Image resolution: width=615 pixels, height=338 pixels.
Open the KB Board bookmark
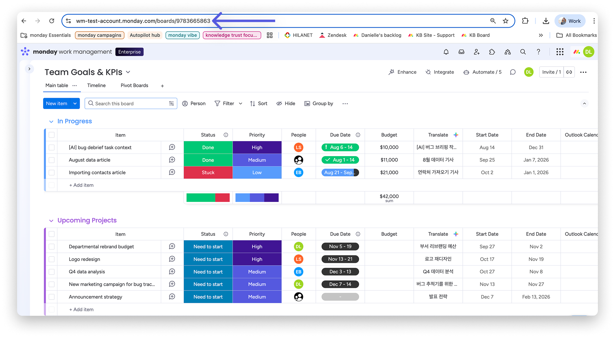(475, 35)
